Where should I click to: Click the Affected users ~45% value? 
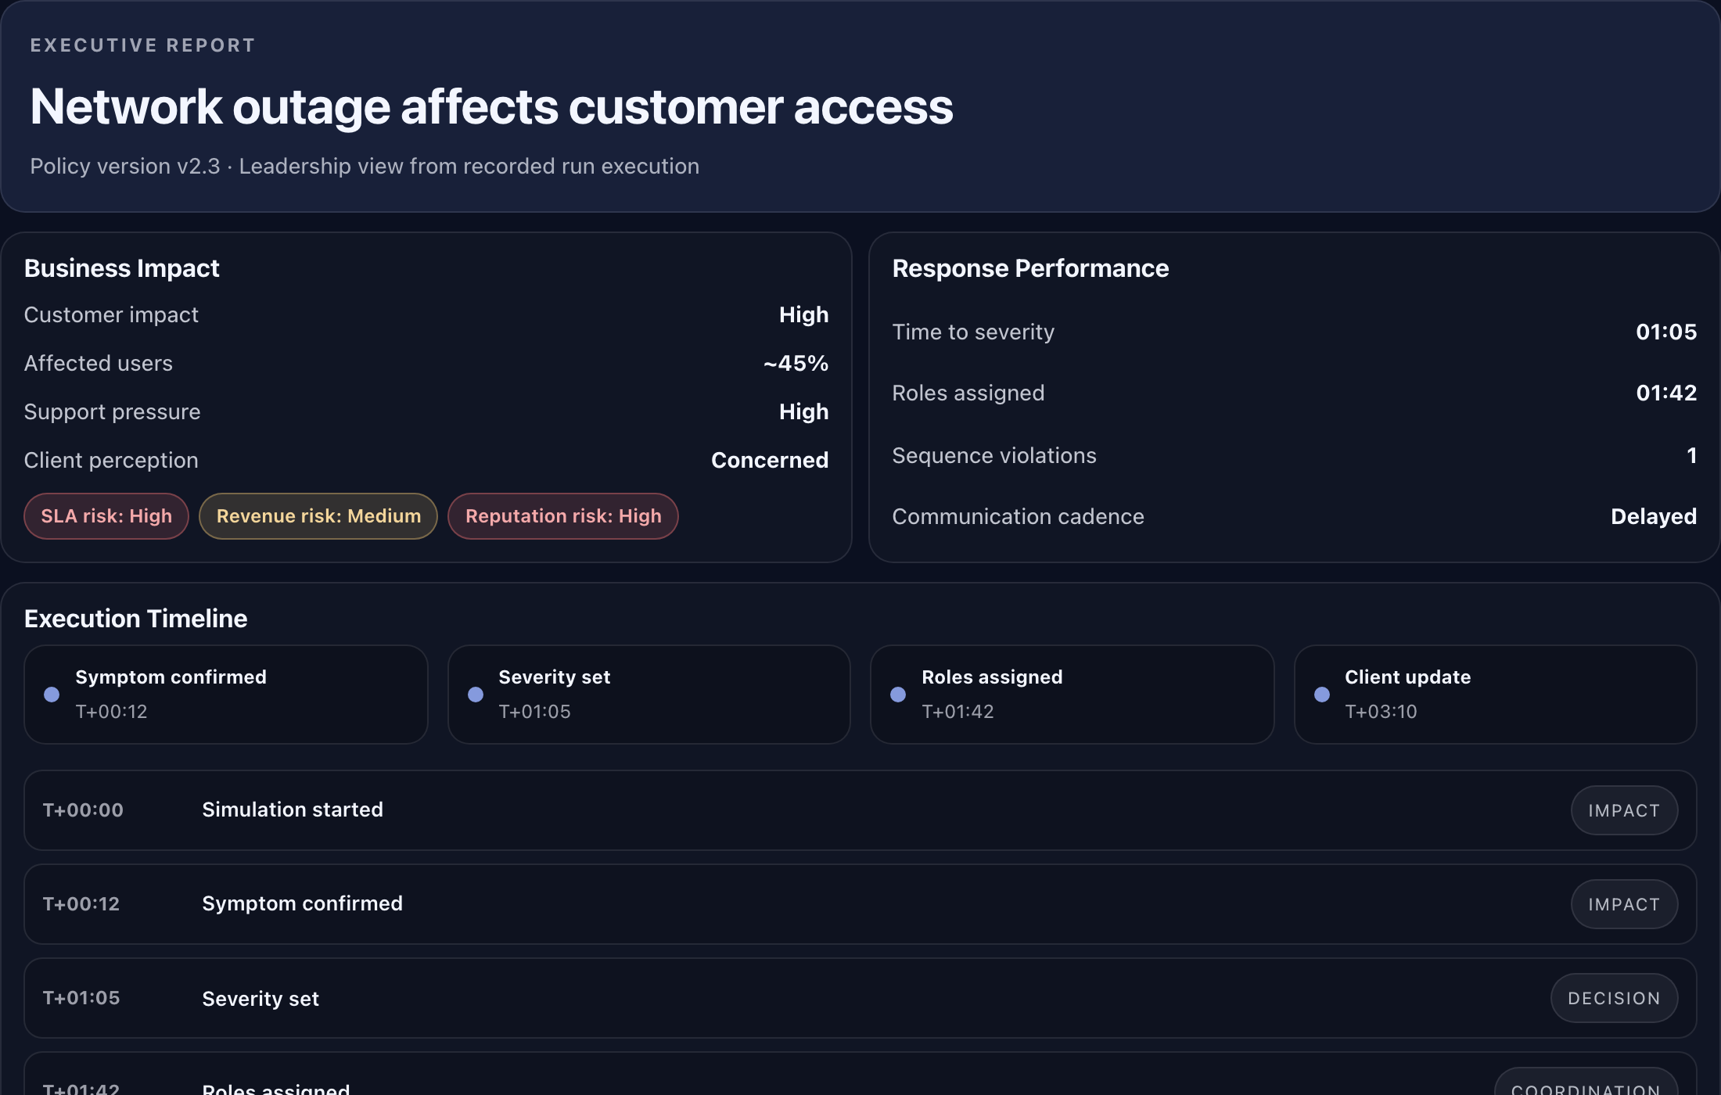point(796,363)
